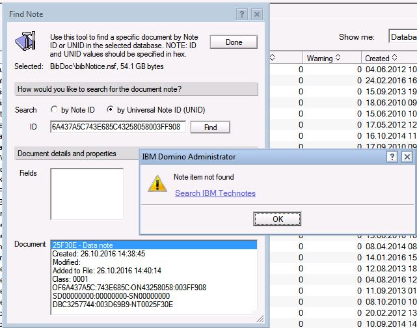Sort by the Warning column arrows
417x328 pixels.
pos(338,59)
